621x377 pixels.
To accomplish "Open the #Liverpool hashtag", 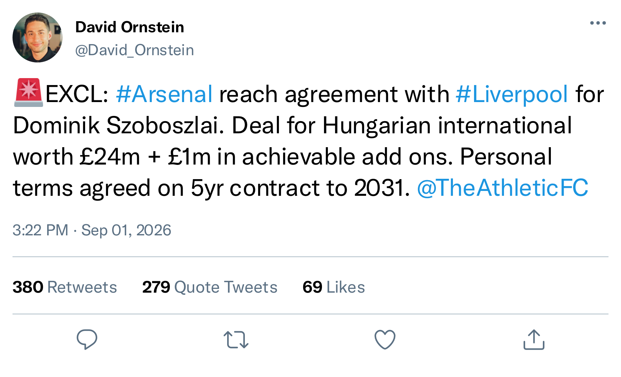I will coord(512,94).
